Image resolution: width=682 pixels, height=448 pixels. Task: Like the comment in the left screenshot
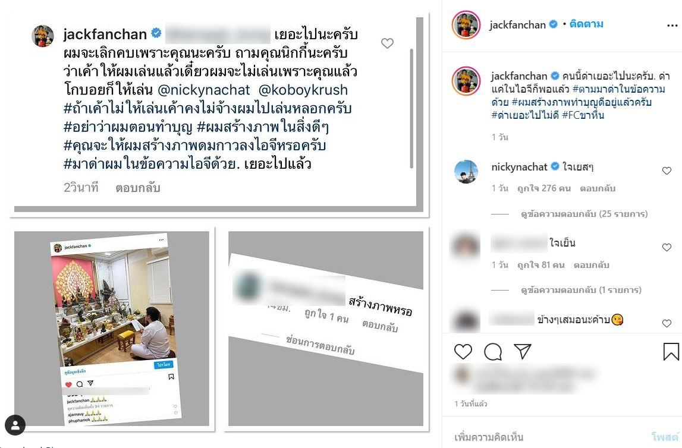tap(387, 43)
